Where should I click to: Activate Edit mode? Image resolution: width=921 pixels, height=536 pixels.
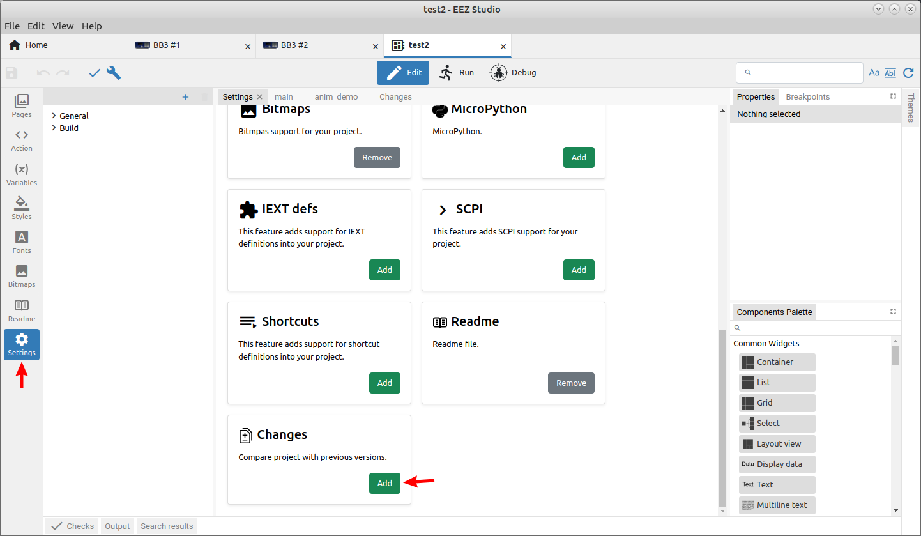[403, 73]
